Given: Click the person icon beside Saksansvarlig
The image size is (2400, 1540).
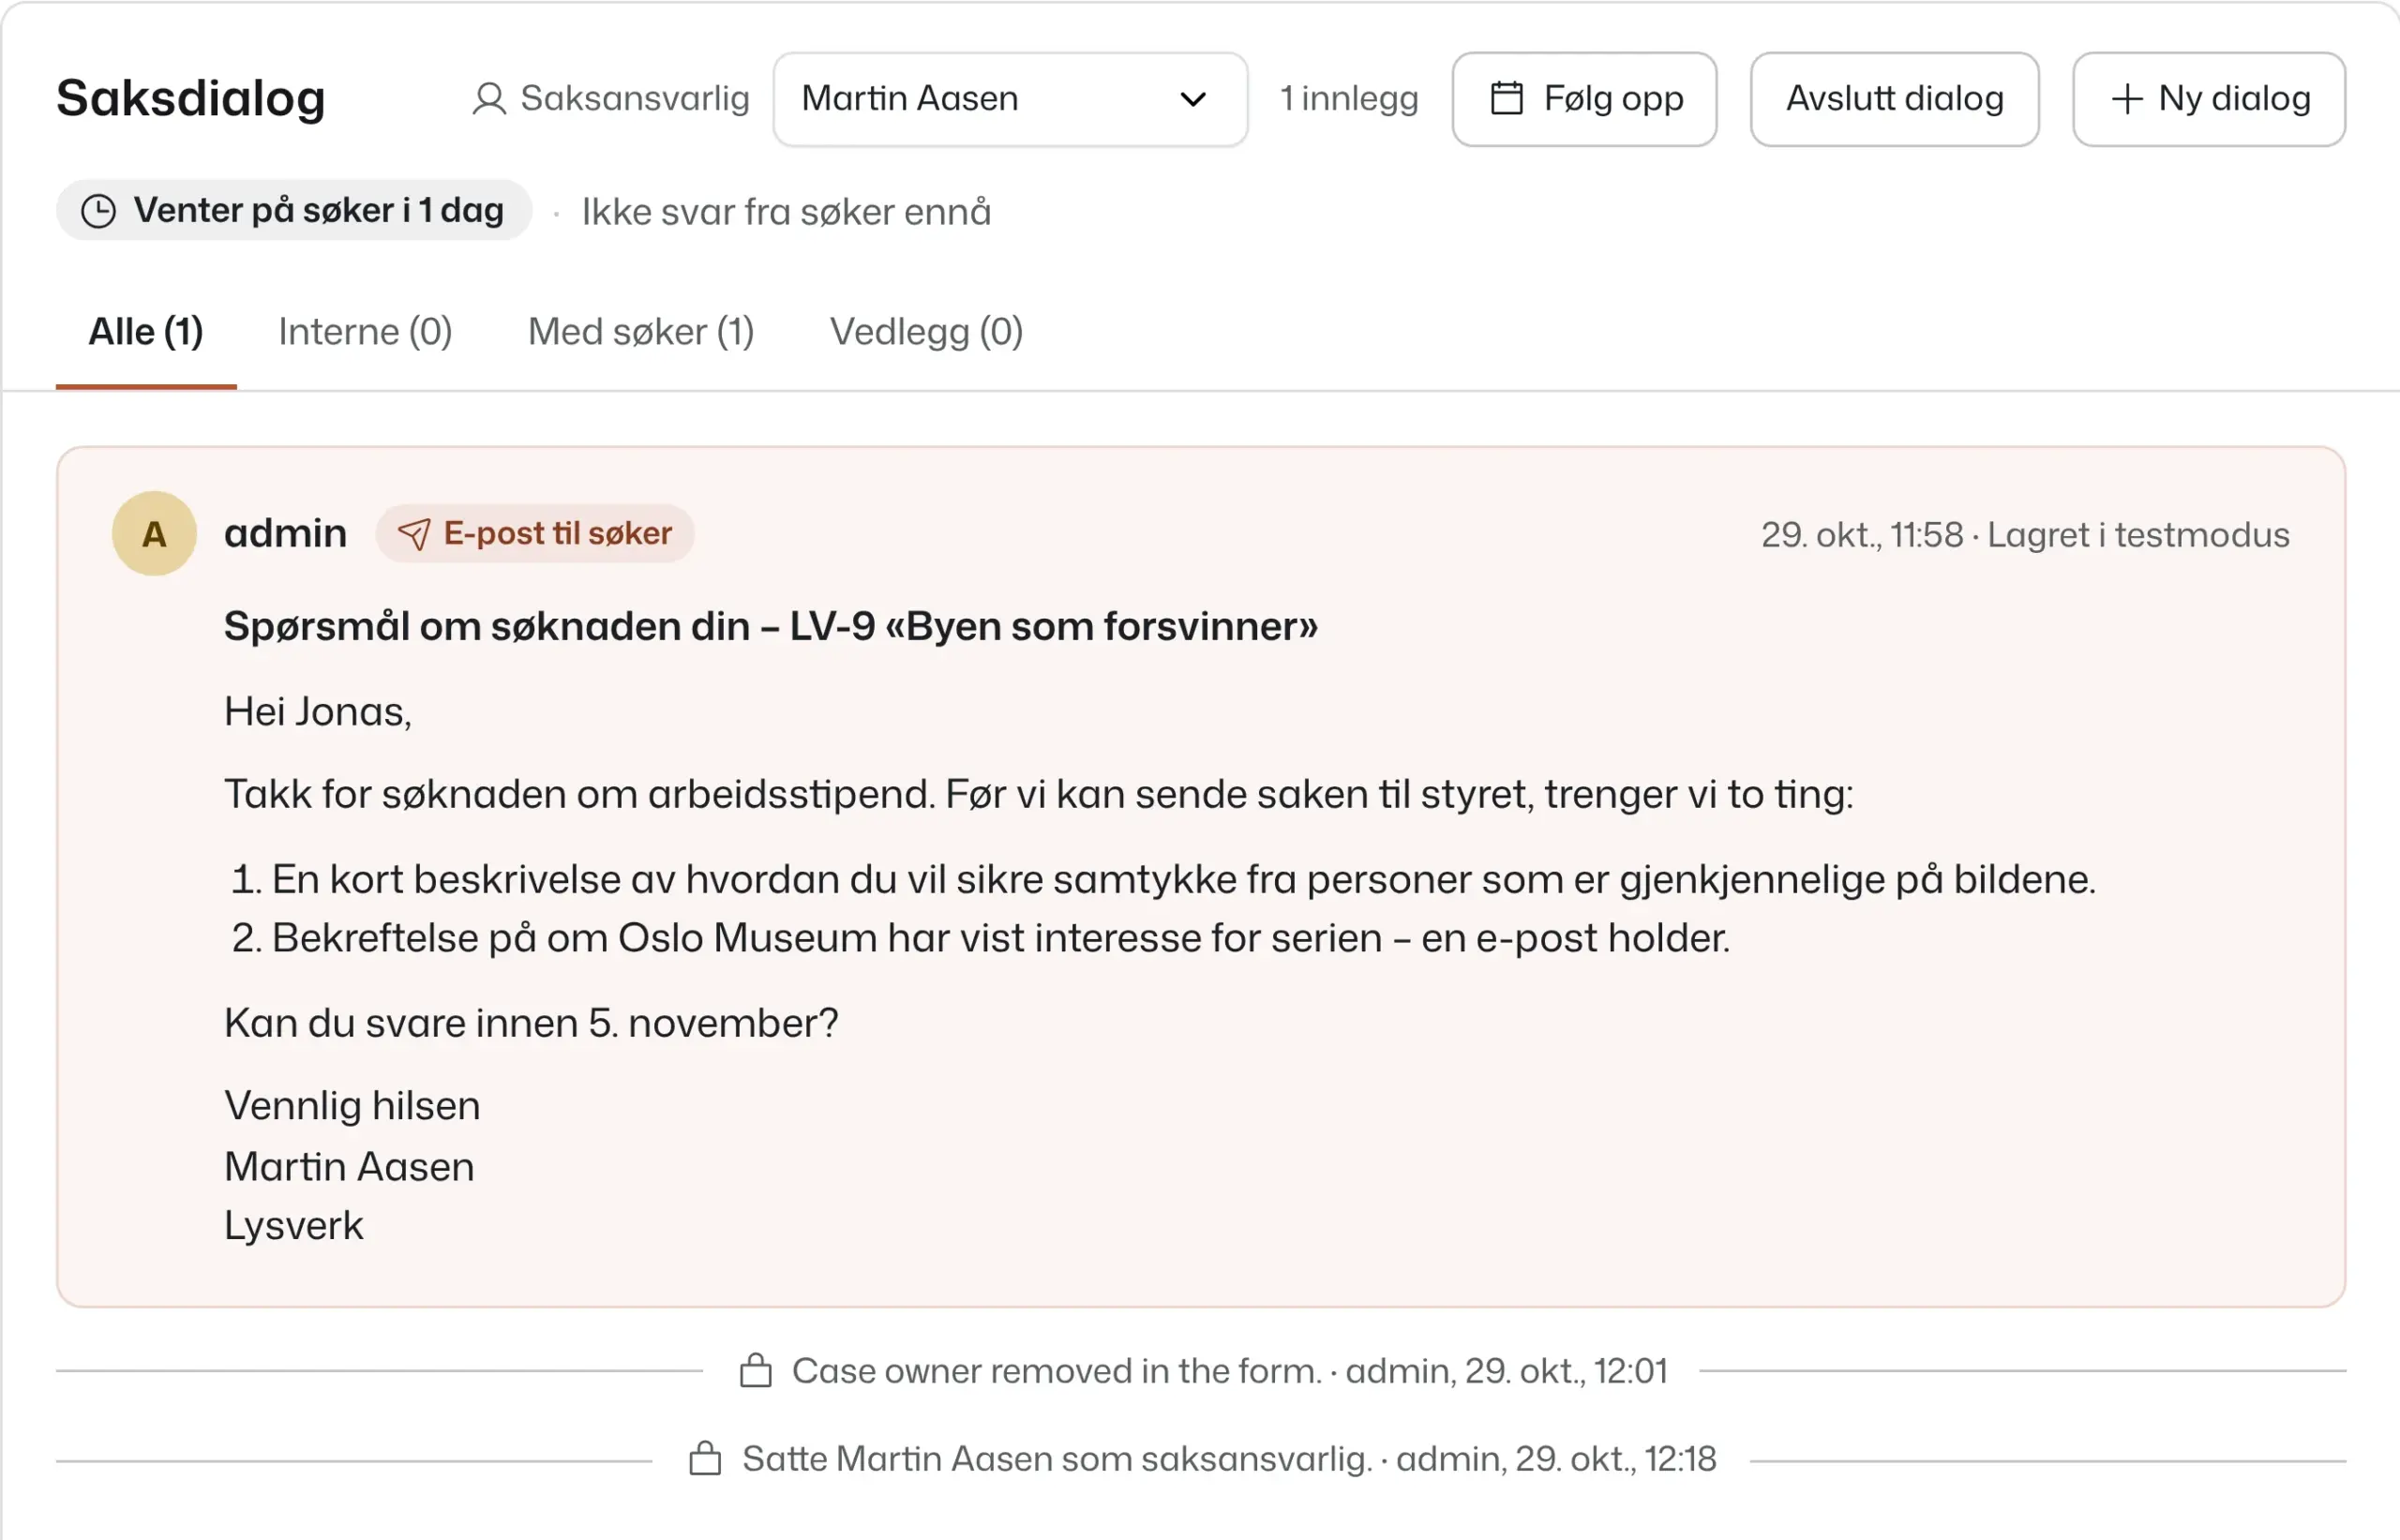Looking at the screenshot, I should tap(489, 99).
